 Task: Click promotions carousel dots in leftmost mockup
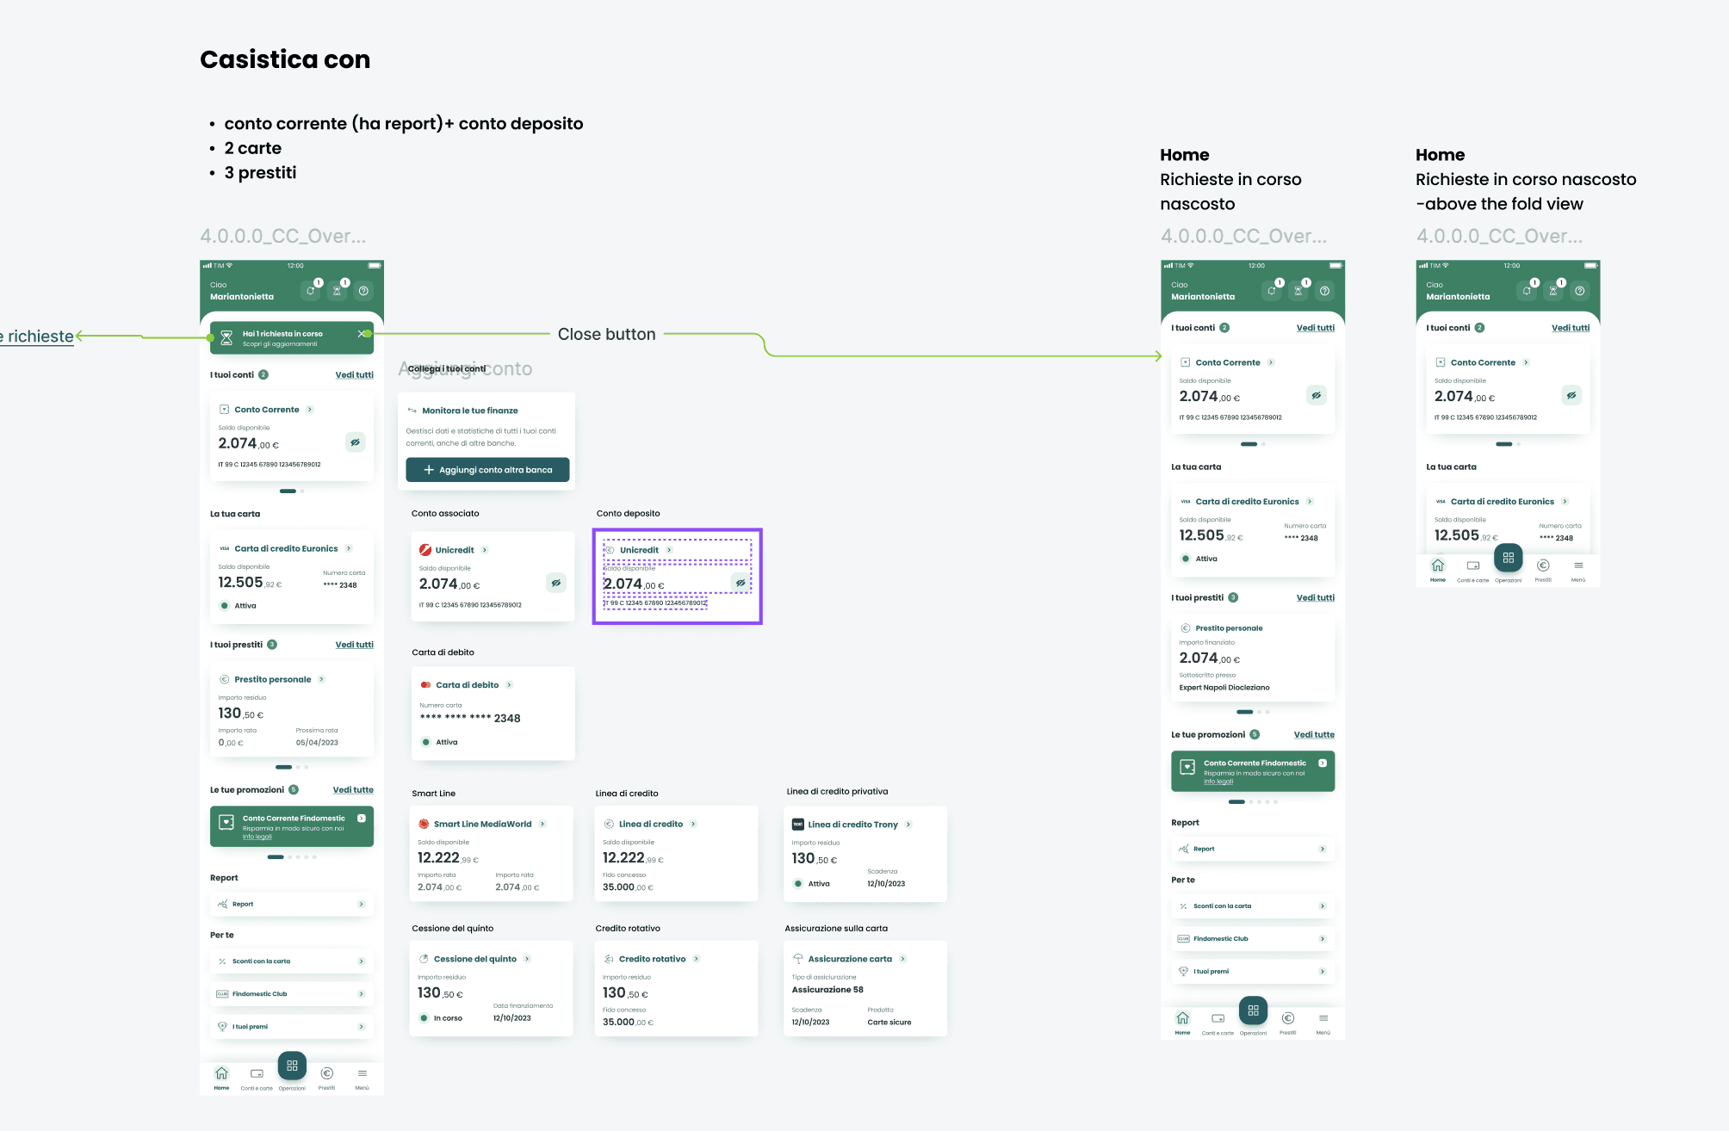coord(292,857)
